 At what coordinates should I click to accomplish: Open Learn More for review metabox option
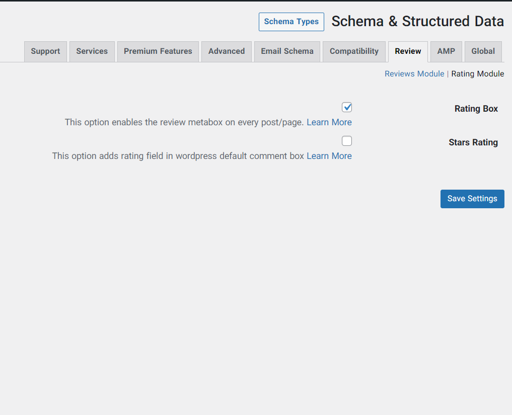[x=329, y=122]
